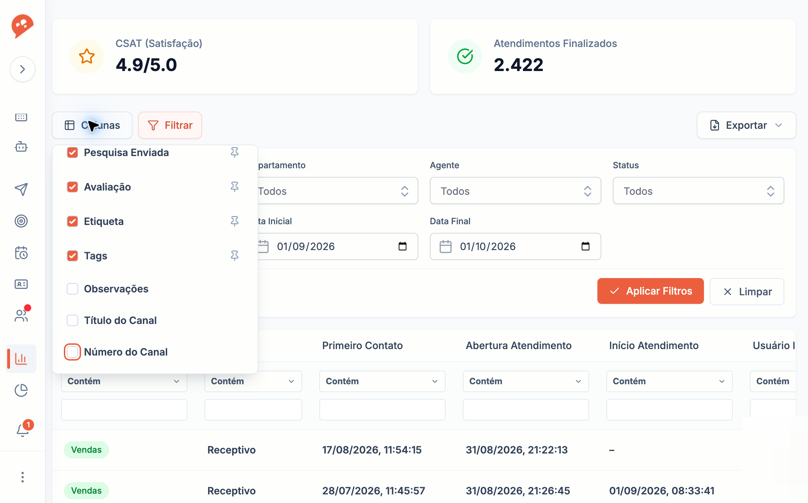Open the Agente Todos dropdown

tap(515, 191)
